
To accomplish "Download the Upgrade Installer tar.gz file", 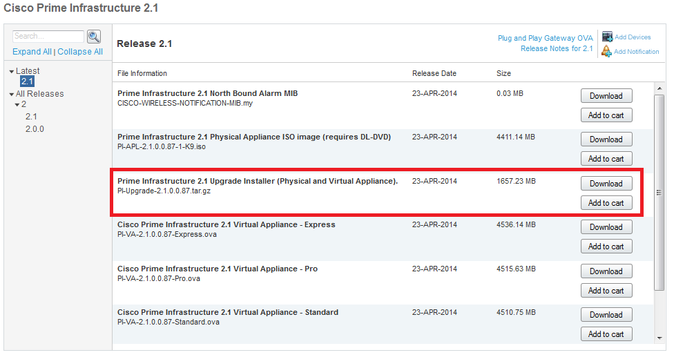I will click(606, 184).
